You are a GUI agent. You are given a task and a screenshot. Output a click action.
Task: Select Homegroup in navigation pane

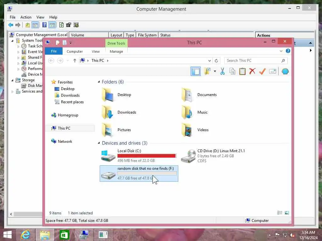pyautogui.click(x=68, y=115)
